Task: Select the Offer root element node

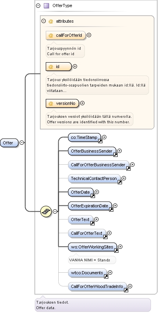Action: [9, 143]
